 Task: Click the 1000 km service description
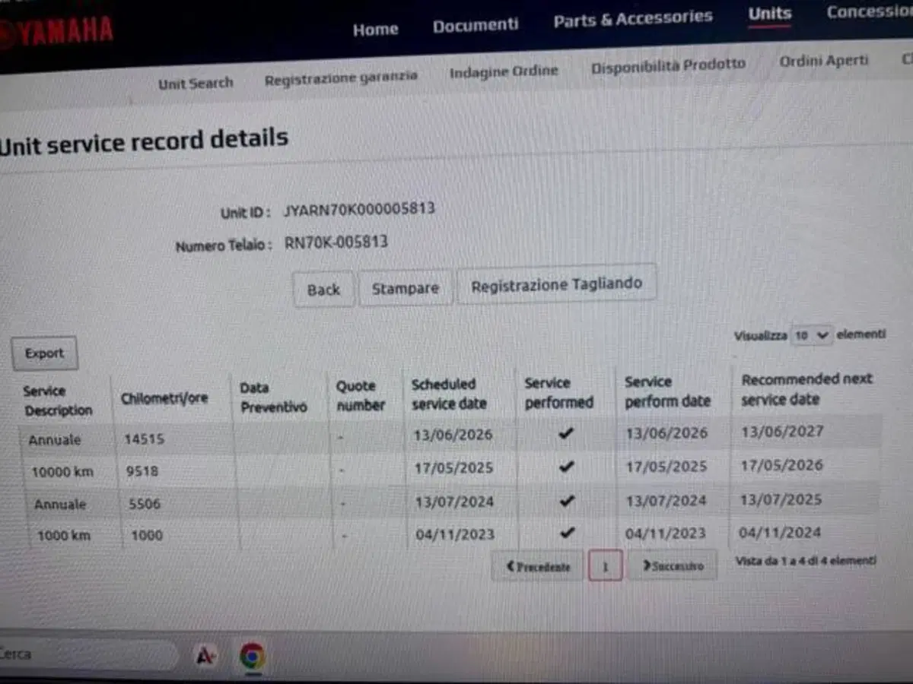point(64,535)
